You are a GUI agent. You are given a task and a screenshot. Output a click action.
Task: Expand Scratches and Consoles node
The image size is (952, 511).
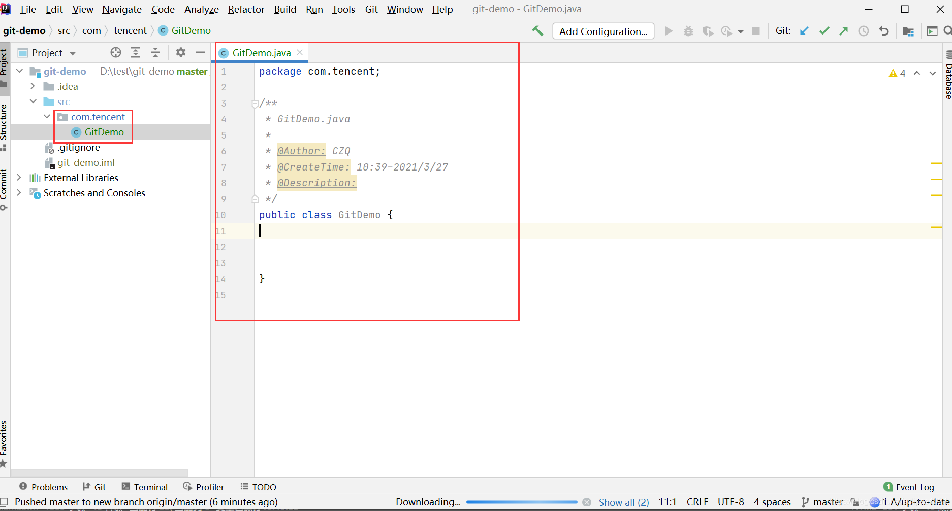tap(19, 193)
